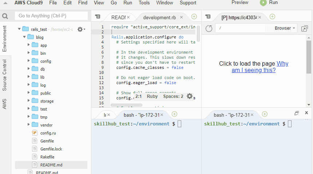313x174 pixels.
Task: Add new tab in preview pane
Action: 272,17
